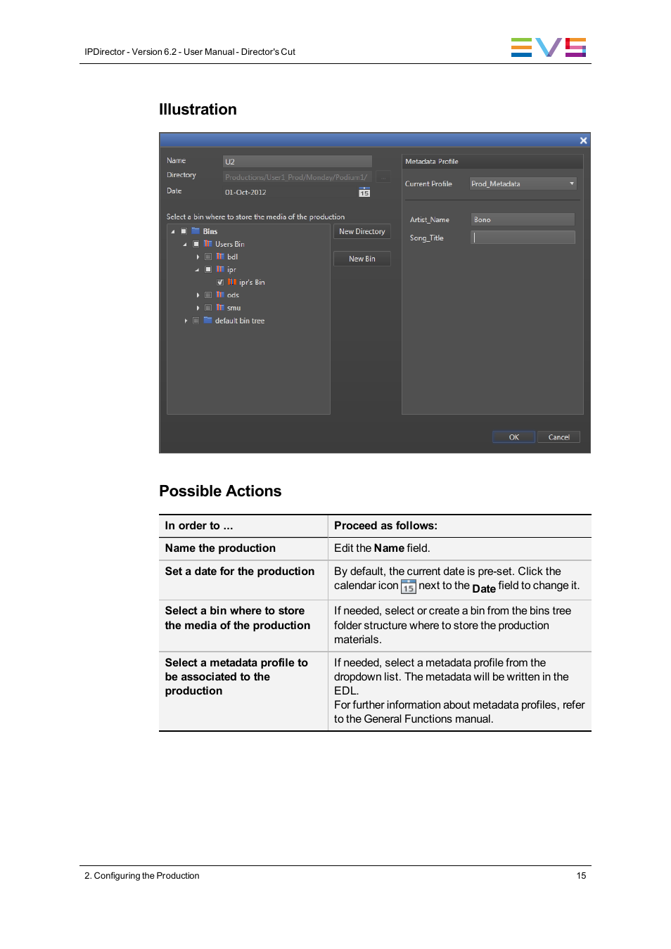Click 'Edit the Name field.' cell
Viewport: 671px width, 949px height.
(459, 548)
